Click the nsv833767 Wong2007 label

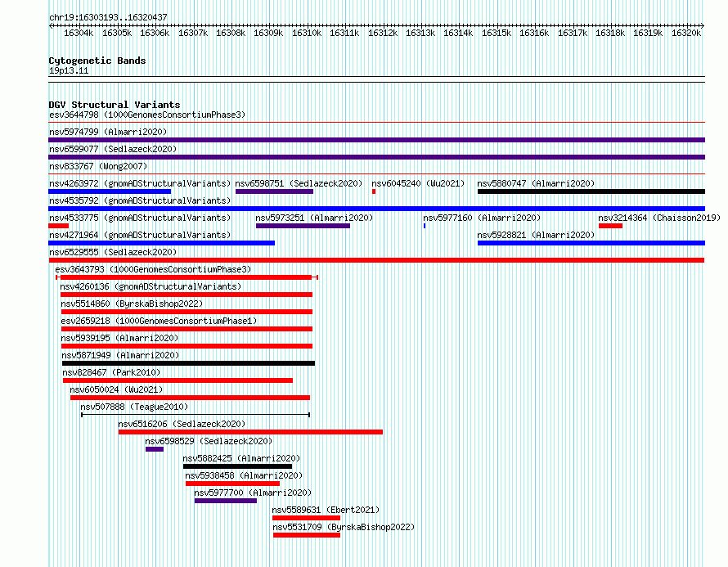point(98,166)
